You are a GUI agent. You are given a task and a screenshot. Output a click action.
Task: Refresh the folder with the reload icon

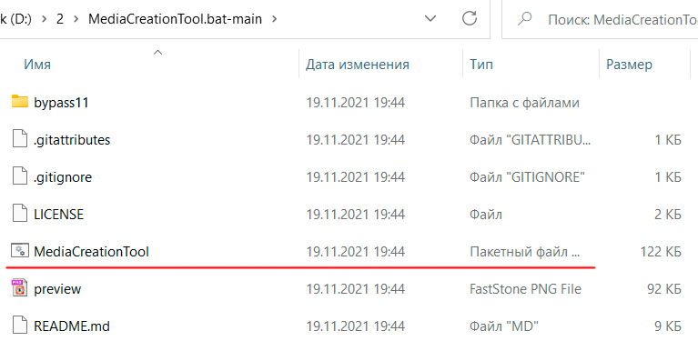pyautogui.click(x=470, y=19)
